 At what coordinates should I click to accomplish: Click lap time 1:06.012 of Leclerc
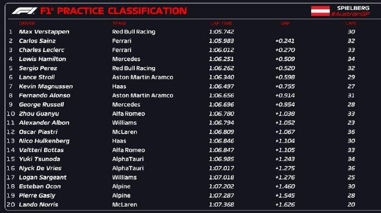222,50
